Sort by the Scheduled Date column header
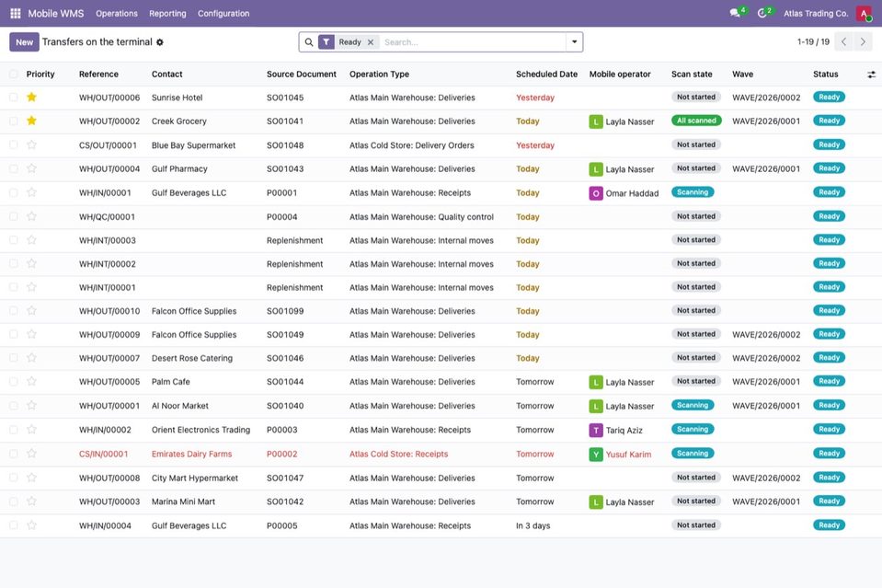The image size is (882, 588). [x=546, y=75]
